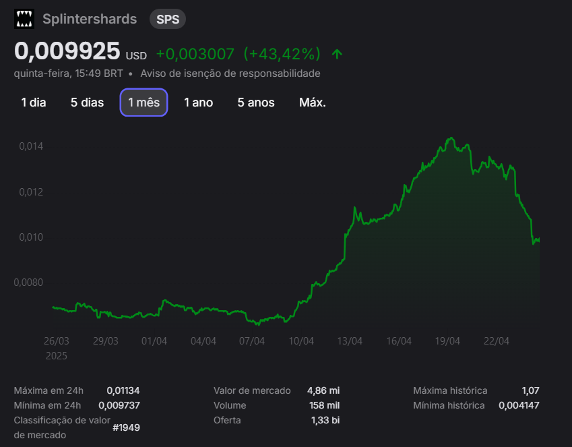Click the 10/04 date axis label
Screen dimensions: 572x447
pyautogui.click(x=301, y=341)
